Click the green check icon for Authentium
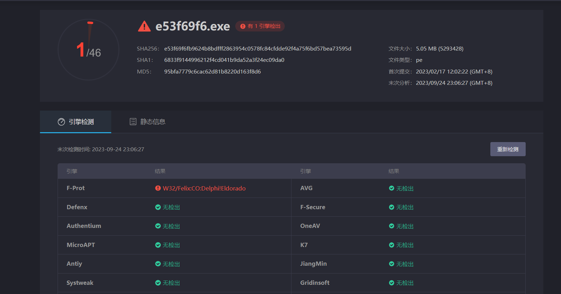Image resolution: width=561 pixels, height=294 pixels. [x=158, y=226]
